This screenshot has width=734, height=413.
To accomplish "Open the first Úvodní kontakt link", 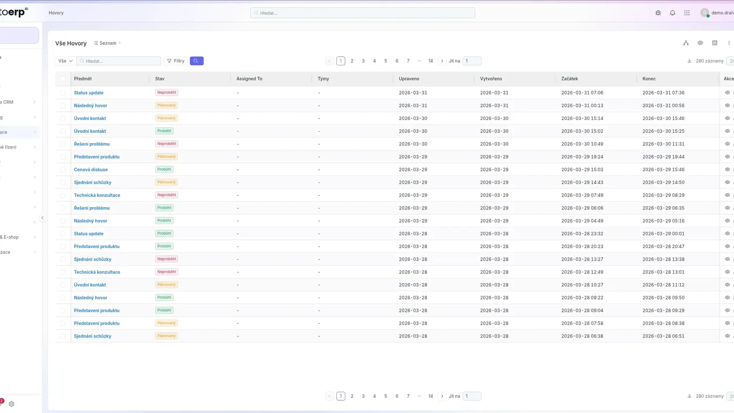I will click(x=90, y=118).
